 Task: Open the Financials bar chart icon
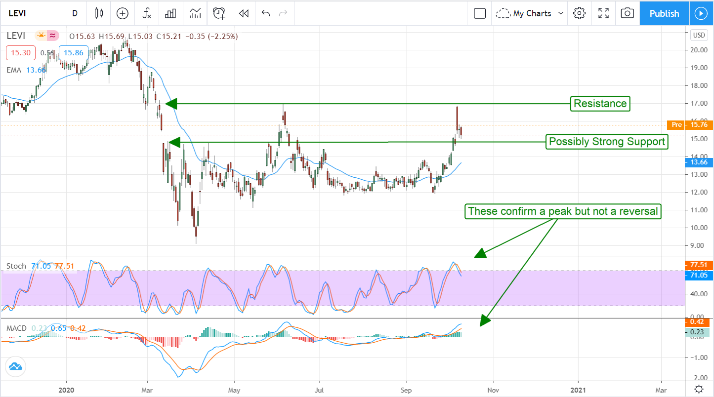tap(170, 13)
